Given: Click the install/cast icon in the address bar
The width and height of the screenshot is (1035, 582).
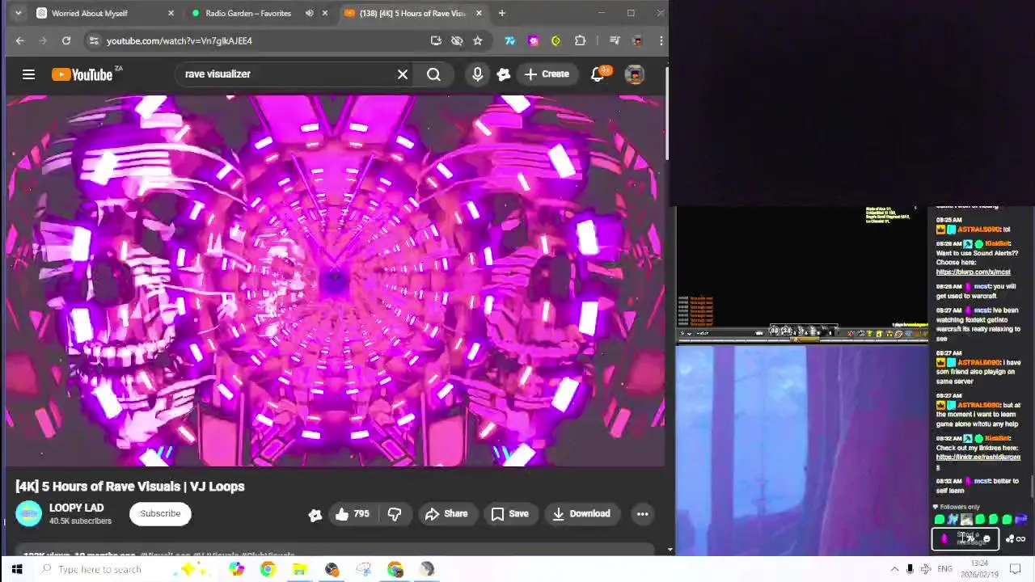Looking at the screenshot, I should tap(436, 40).
